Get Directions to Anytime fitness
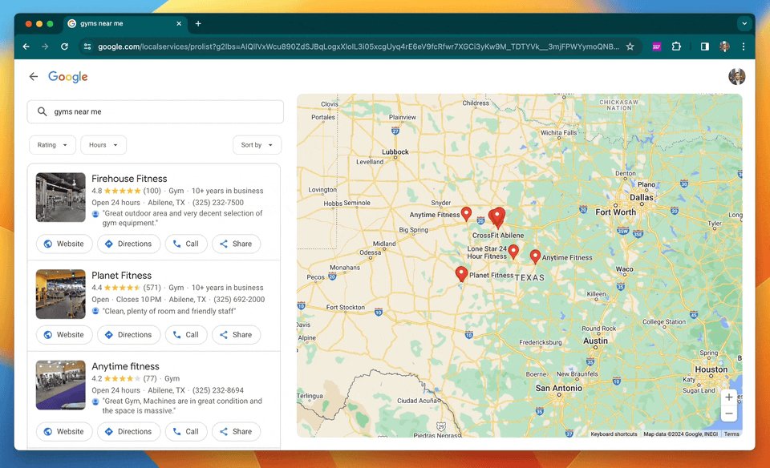The width and height of the screenshot is (770, 468). click(128, 432)
